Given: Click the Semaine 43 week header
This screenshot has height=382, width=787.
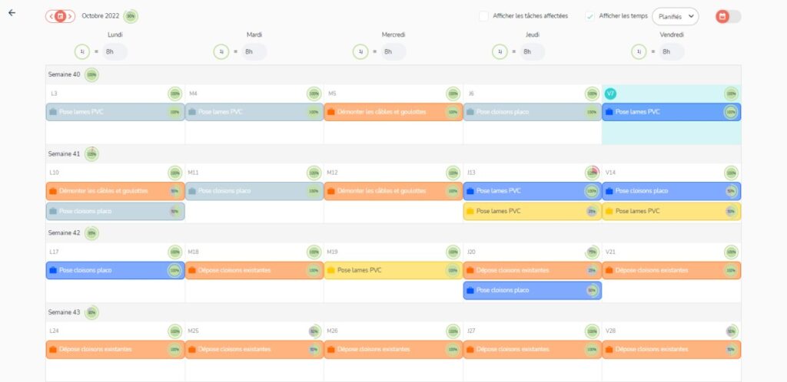Looking at the screenshot, I should [64, 312].
